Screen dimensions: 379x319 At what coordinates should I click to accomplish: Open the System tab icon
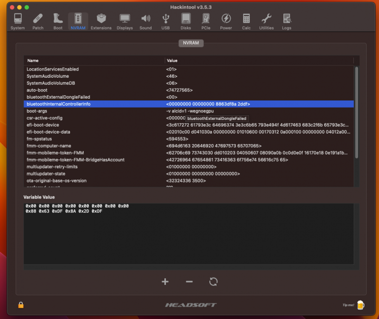point(18,19)
